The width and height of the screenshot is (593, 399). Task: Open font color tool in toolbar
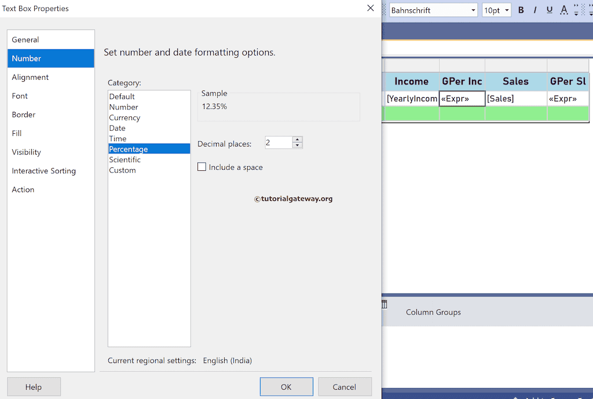563,10
